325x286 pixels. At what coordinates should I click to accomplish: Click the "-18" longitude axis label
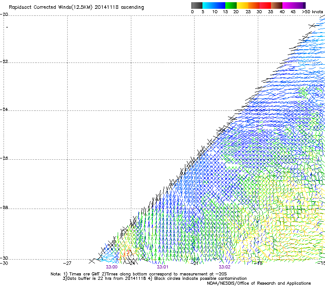pyautogui.click(x=258, y=264)
